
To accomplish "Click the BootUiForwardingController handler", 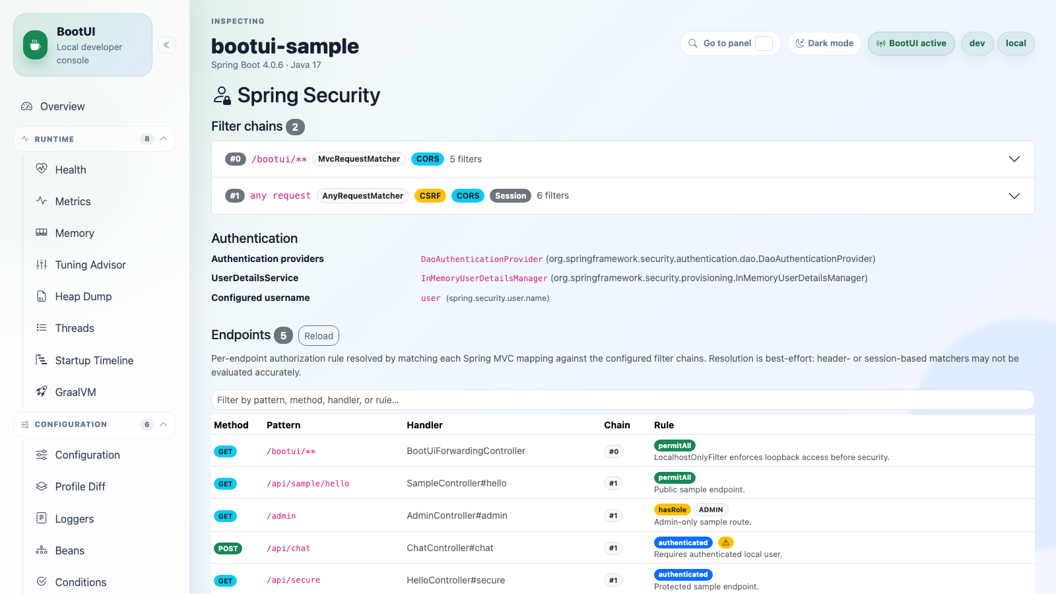I will (466, 451).
